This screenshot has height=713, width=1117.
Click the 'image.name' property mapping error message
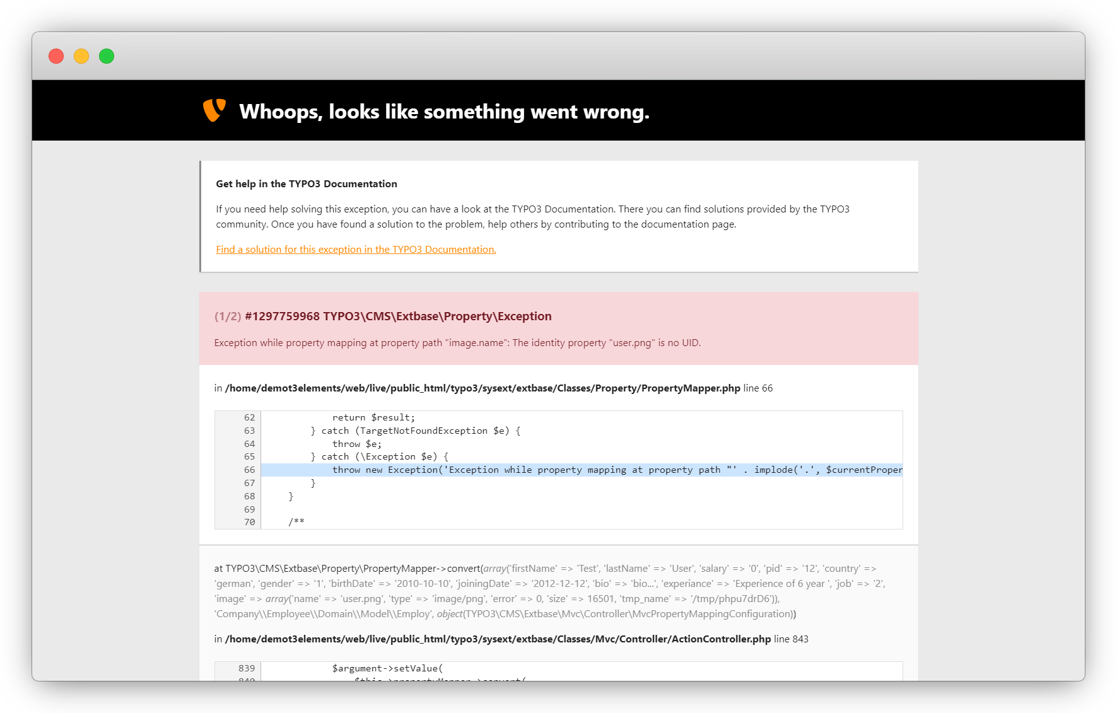point(457,343)
